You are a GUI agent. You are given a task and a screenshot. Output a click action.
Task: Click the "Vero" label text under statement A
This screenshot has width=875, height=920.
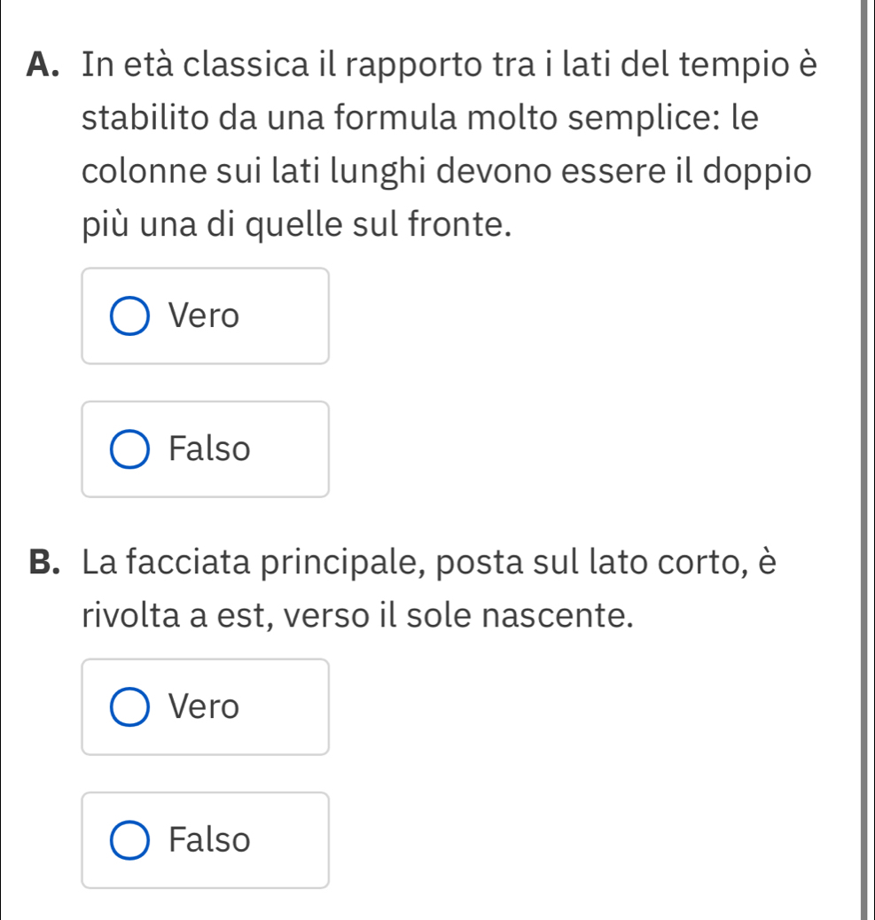pos(205,316)
